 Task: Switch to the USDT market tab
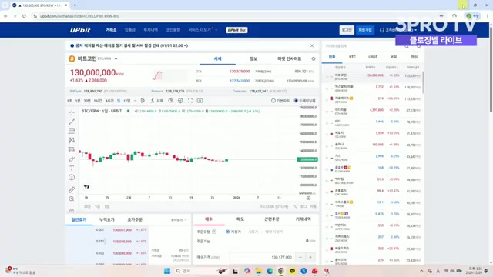pyautogui.click(x=373, y=57)
